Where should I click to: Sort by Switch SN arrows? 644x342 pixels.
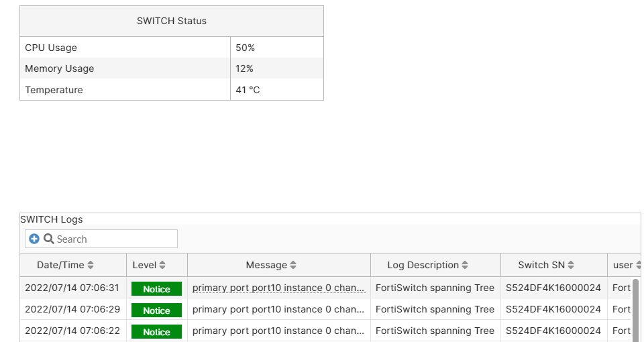point(571,266)
